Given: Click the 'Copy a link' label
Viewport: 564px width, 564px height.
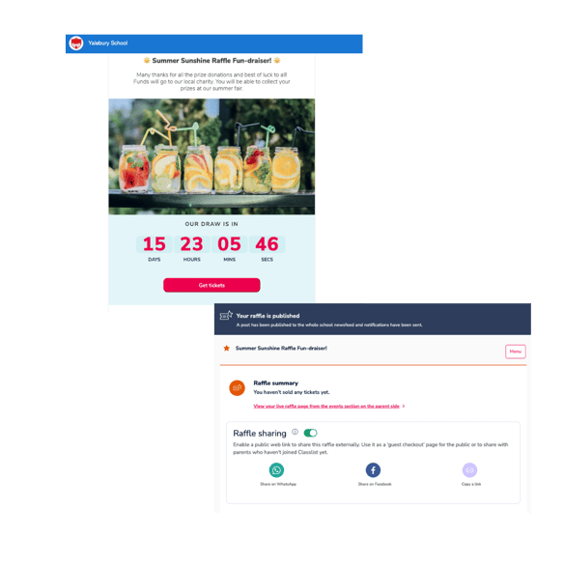Looking at the screenshot, I should (471, 484).
